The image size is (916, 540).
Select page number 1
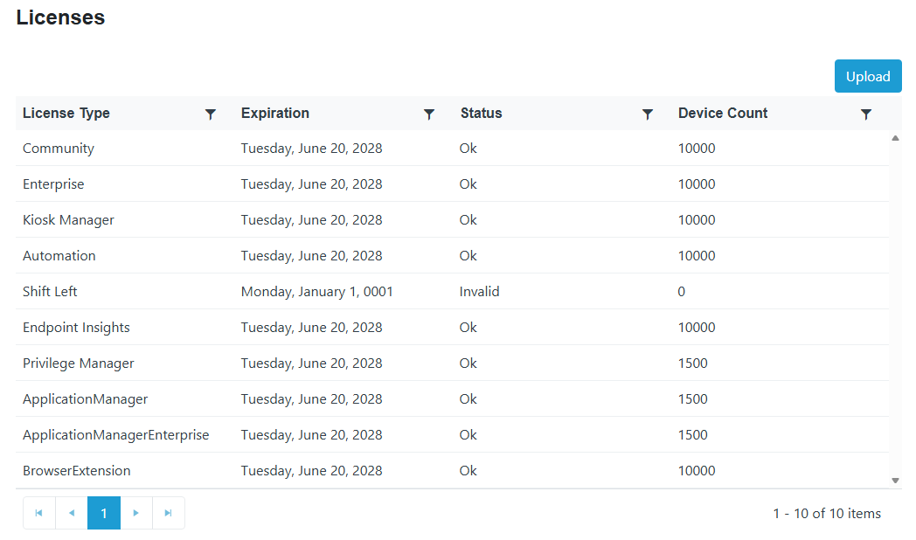(x=104, y=513)
